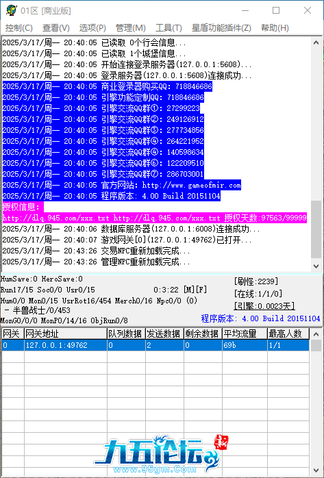Screen dimensions: 324x478
Task: Click log line 引擎交流QQ群③: 277734856
Action: 103,130
